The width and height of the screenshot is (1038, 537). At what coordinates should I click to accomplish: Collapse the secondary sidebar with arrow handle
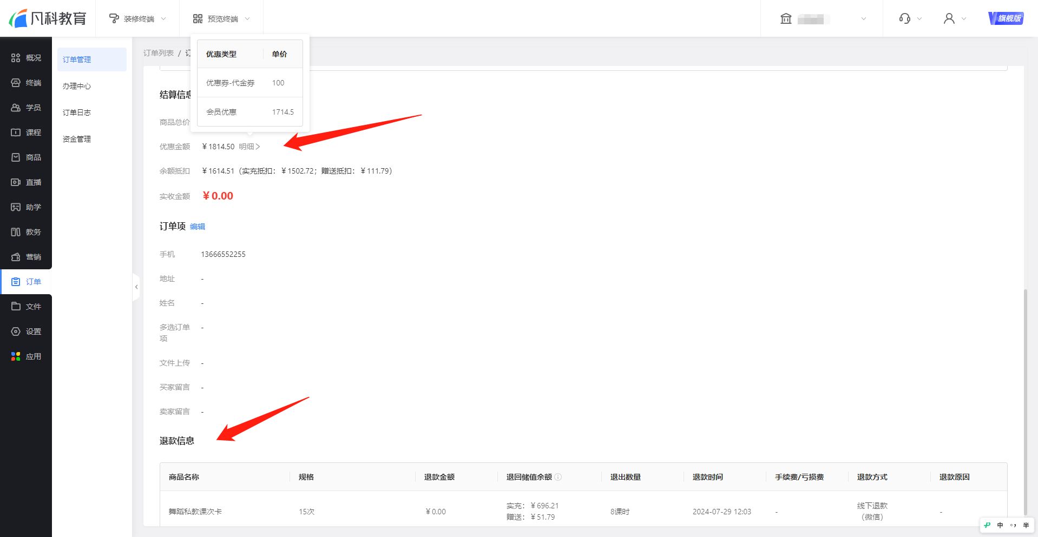pos(136,287)
